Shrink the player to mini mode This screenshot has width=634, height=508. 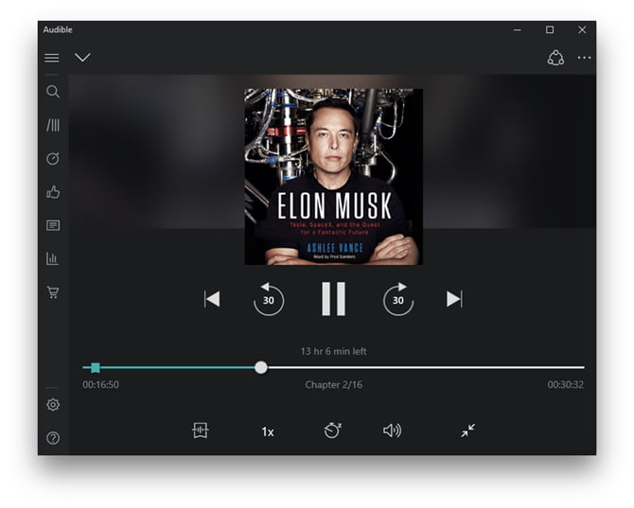coord(468,430)
